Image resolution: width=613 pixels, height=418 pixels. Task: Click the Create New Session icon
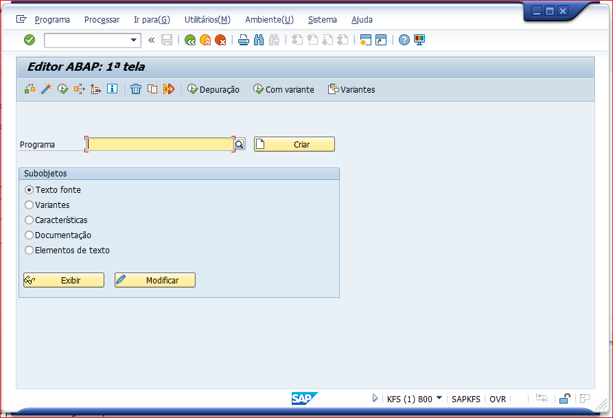(365, 40)
